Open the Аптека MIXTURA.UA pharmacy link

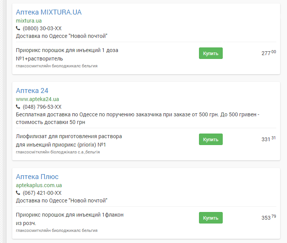(x=49, y=12)
